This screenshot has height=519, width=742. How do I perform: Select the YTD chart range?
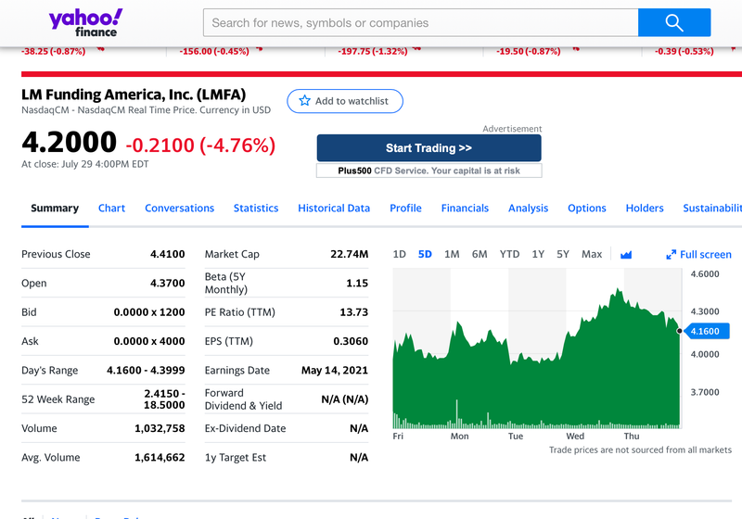pyautogui.click(x=509, y=254)
